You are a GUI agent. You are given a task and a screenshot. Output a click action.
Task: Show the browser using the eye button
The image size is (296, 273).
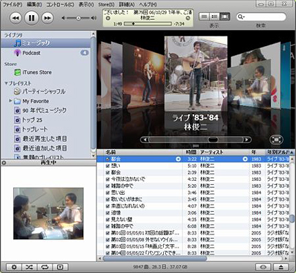click(264, 267)
